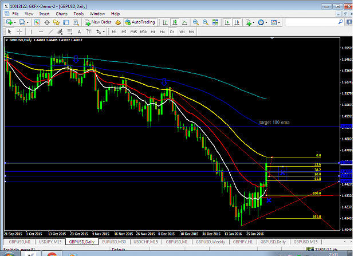Open the Insert menu

(44, 14)
